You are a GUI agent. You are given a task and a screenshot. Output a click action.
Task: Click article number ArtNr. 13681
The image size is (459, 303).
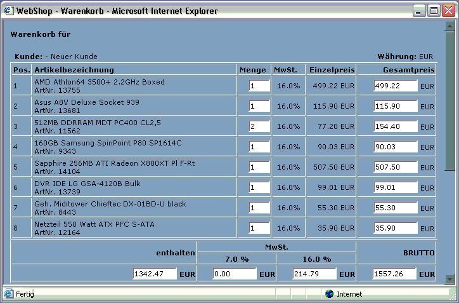(x=57, y=111)
